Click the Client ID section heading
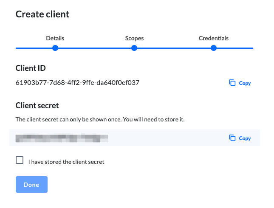 (x=31, y=68)
